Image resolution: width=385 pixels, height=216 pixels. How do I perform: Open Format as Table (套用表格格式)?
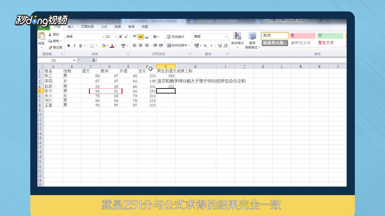[x=252, y=41]
